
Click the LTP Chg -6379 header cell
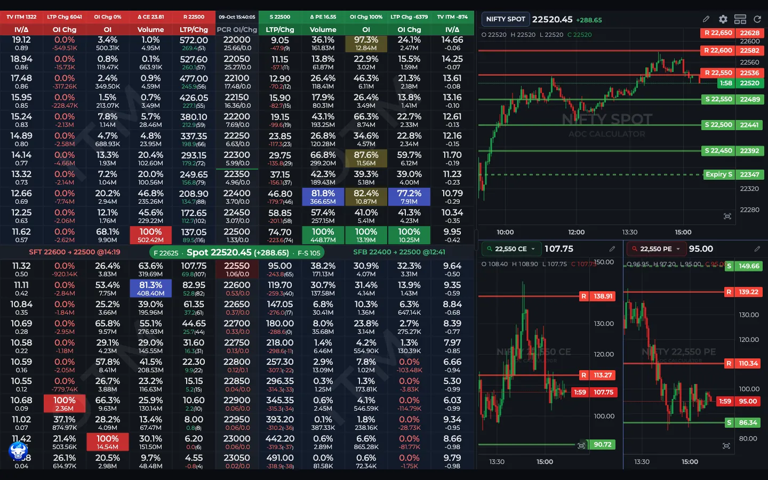(409, 17)
